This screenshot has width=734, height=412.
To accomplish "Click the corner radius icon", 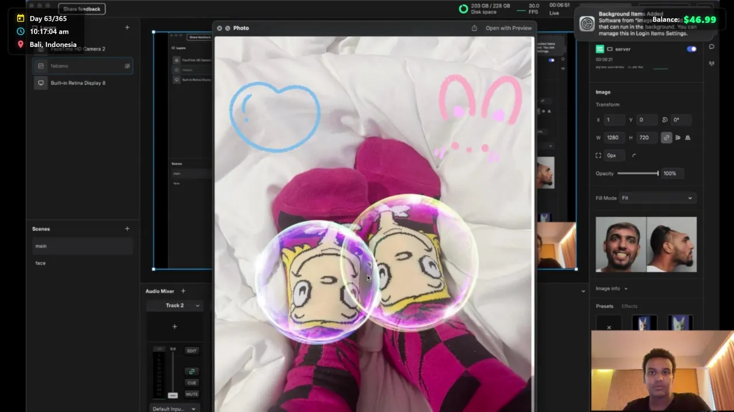I will pyautogui.click(x=634, y=155).
